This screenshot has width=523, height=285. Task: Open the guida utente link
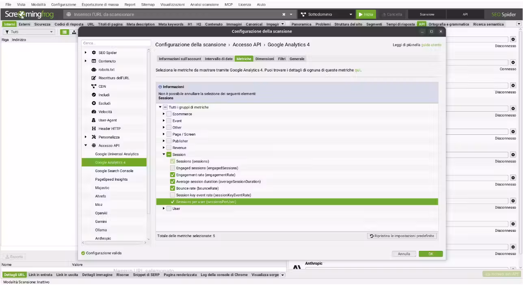click(431, 45)
